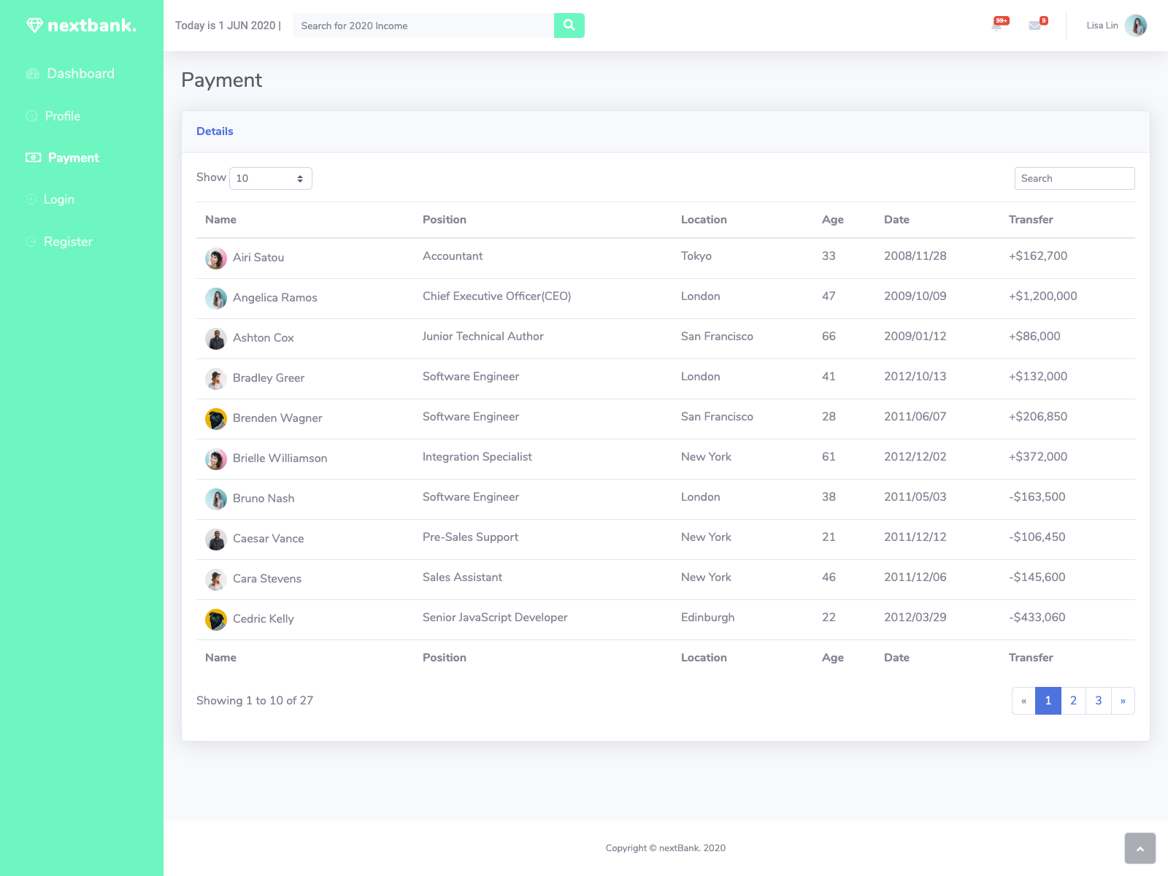Sort by the top Date column header
This screenshot has height=876, width=1168.
point(896,220)
